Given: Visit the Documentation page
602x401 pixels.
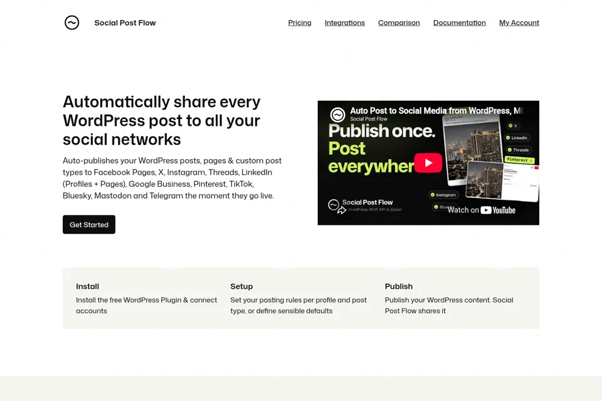Looking at the screenshot, I should pyautogui.click(x=460, y=23).
